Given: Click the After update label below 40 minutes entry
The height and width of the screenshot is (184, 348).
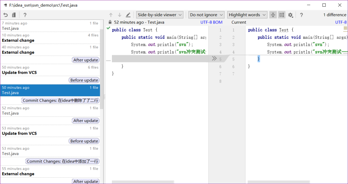Looking at the screenshot, I should [86, 60].
